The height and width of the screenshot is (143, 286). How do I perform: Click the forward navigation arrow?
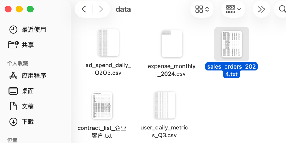click(101, 9)
